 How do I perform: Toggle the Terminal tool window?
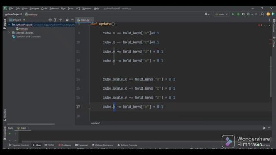pos(82,145)
